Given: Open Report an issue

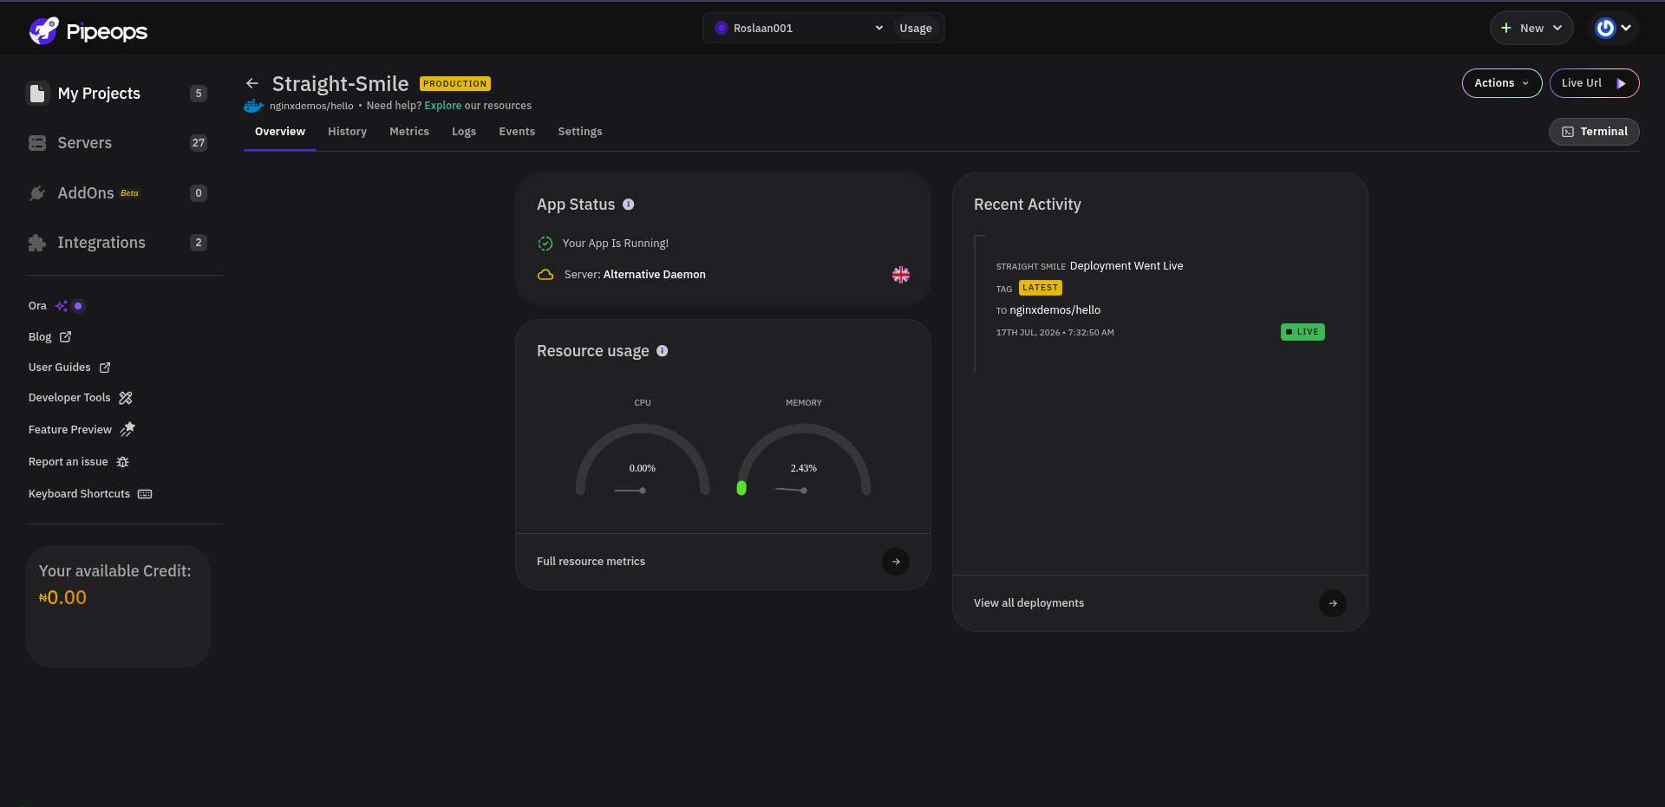Looking at the screenshot, I should tap(69, 462).
